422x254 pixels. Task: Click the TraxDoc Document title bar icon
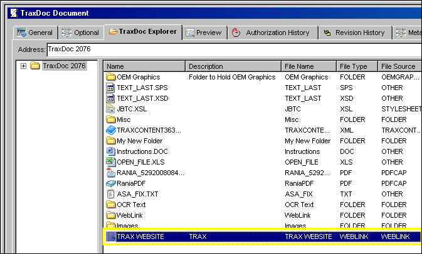[x=14, y=13]
